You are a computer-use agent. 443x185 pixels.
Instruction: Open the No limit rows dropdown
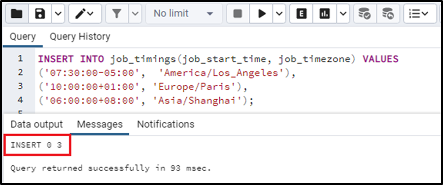[x=184, y=13]
